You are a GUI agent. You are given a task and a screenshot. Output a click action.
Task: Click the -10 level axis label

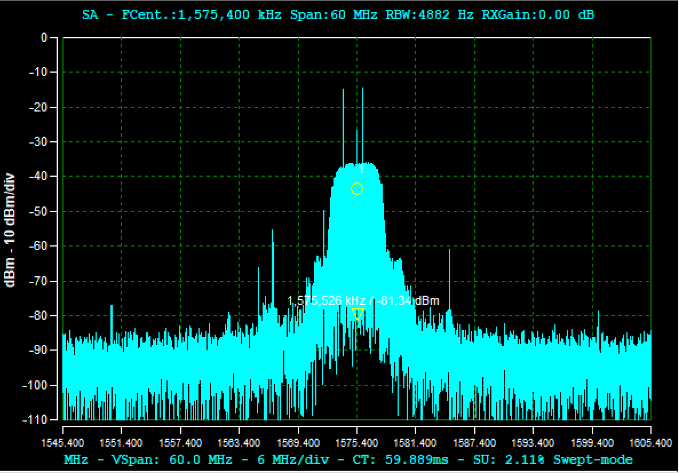pyautogui.click(x=38, y=72)
